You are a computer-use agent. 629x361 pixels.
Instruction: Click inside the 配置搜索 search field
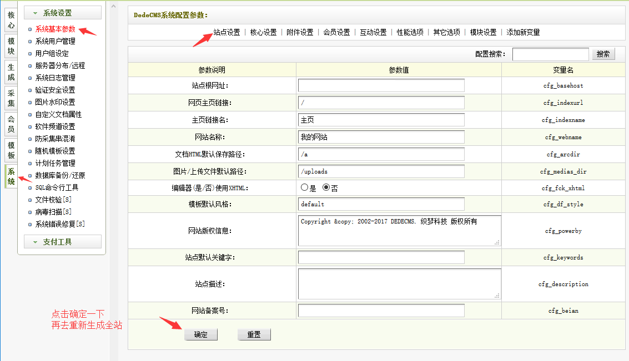tap(550, 54)
